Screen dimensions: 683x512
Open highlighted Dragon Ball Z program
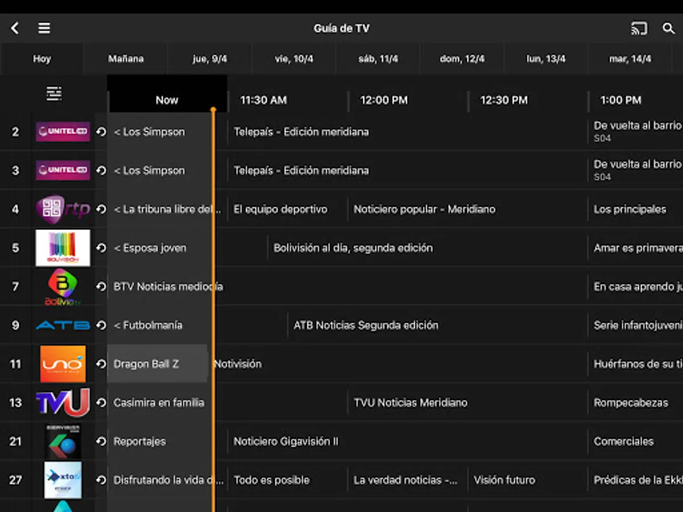tap(158, 364)
